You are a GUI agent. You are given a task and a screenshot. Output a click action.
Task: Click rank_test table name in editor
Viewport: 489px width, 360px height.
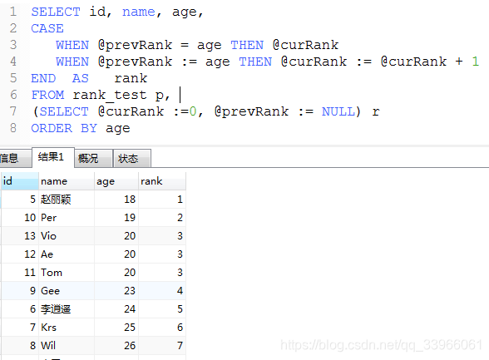pos(110,95)
